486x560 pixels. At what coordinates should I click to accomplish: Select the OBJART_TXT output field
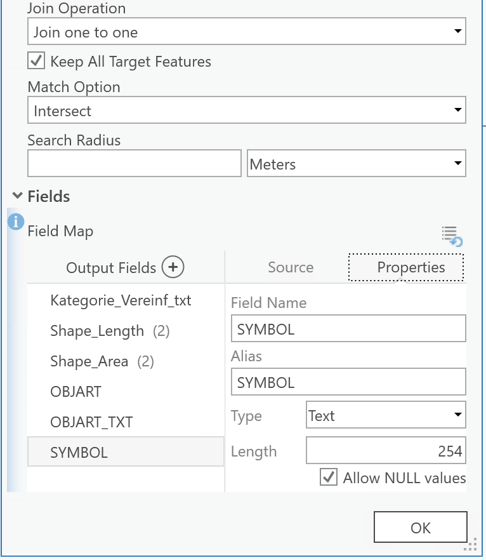(91, 422)
